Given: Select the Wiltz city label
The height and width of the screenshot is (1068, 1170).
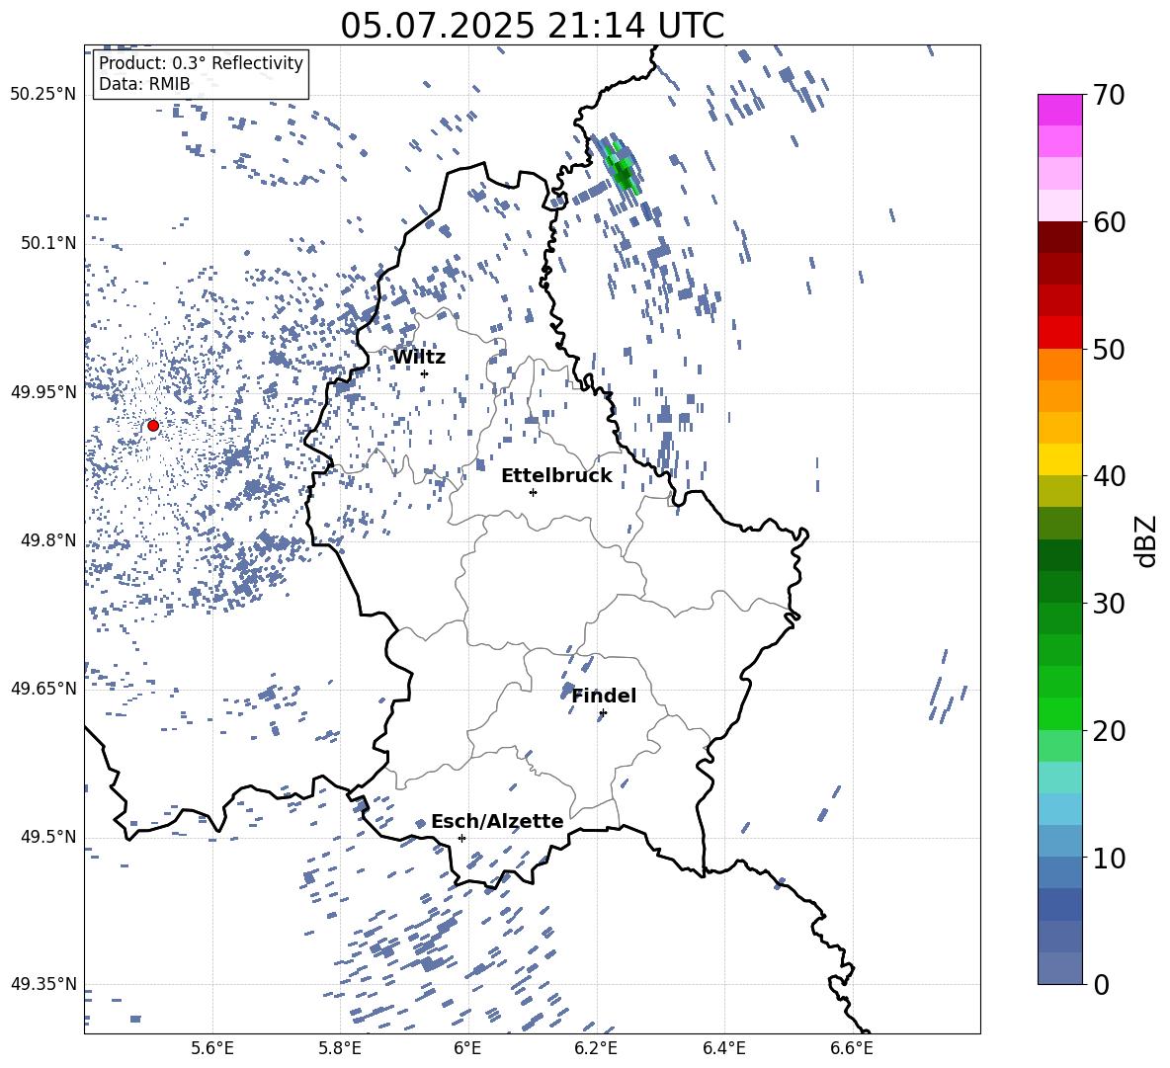Looking at the screenshot, I should tap(419, 358).
